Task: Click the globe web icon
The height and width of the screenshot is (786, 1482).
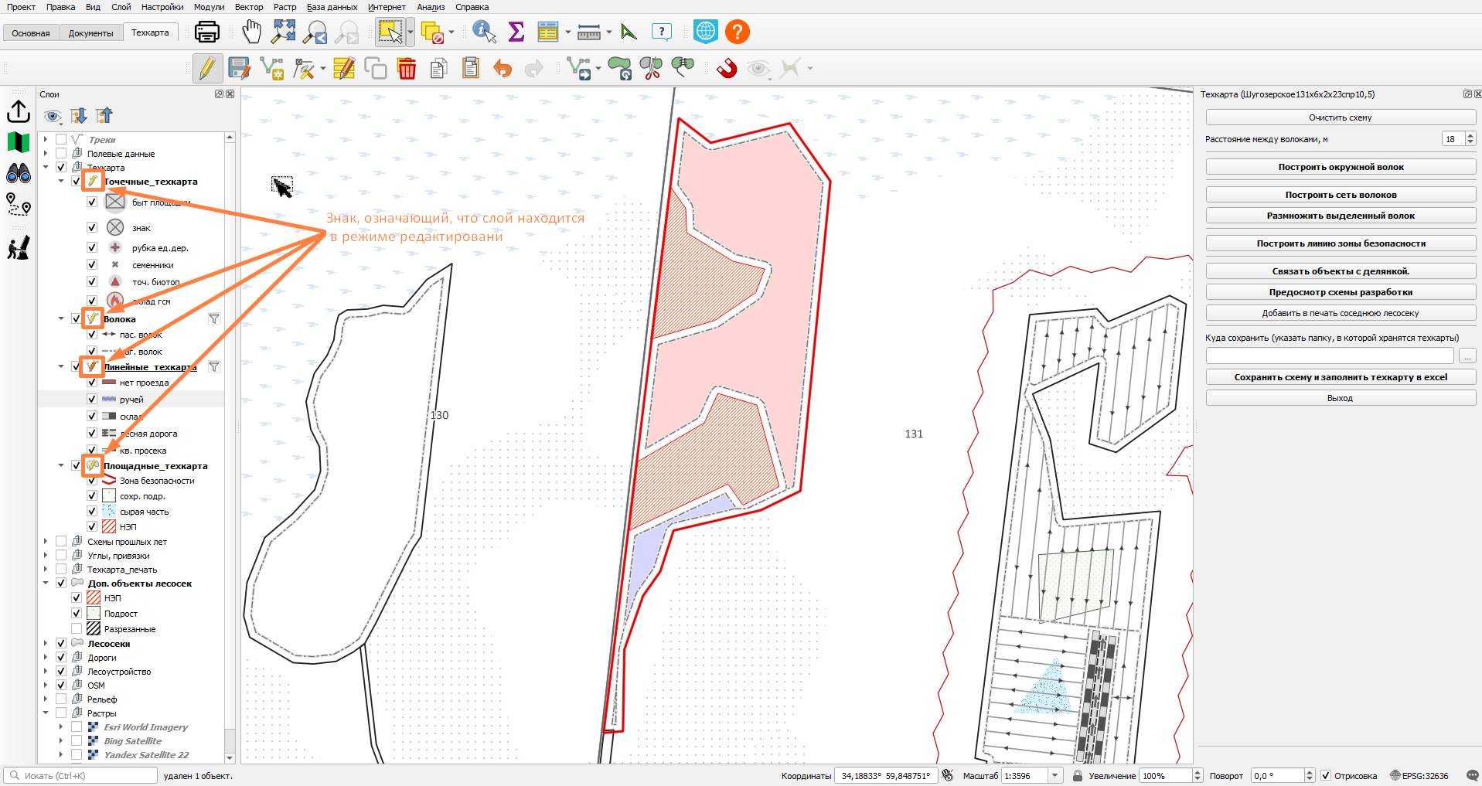Action: (x=705, y=32)
